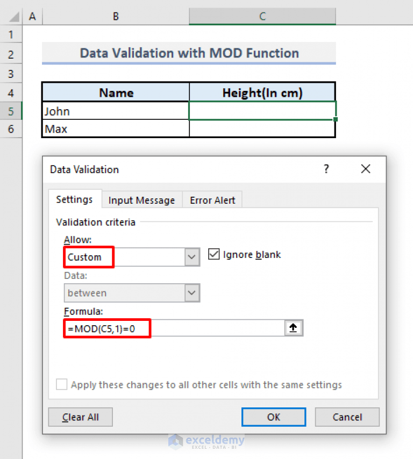Switch to the Error Alert tab

212,200
